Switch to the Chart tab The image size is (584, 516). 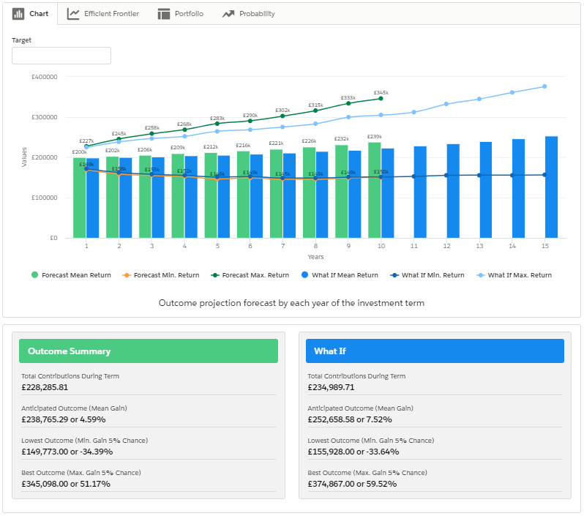(x=30, y=14)
